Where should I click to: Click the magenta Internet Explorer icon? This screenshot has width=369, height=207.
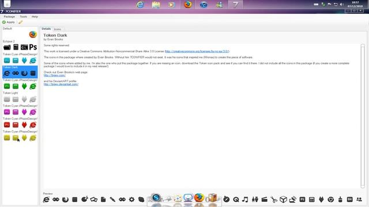coord(33,112)
